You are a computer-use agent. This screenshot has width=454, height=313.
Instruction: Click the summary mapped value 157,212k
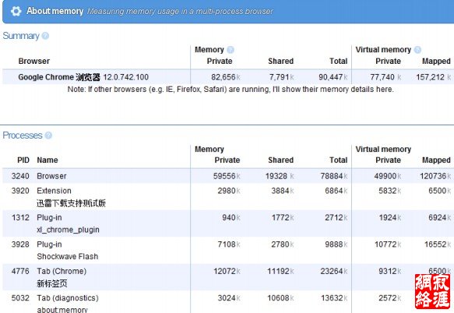coord(434,77)
